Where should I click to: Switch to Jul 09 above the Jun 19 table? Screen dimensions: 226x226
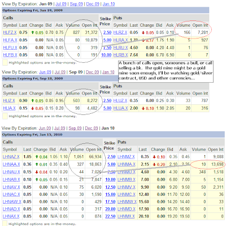61,4
